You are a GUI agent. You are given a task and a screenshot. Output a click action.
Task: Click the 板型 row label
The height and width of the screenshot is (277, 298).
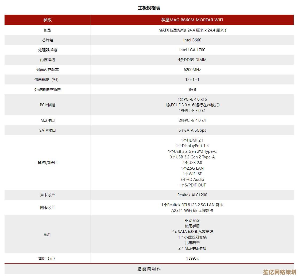[48, 30]
